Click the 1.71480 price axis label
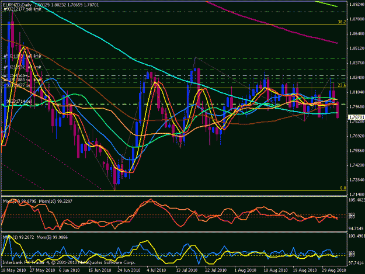This screenshot has width=365, height=274. pos(357,194)
